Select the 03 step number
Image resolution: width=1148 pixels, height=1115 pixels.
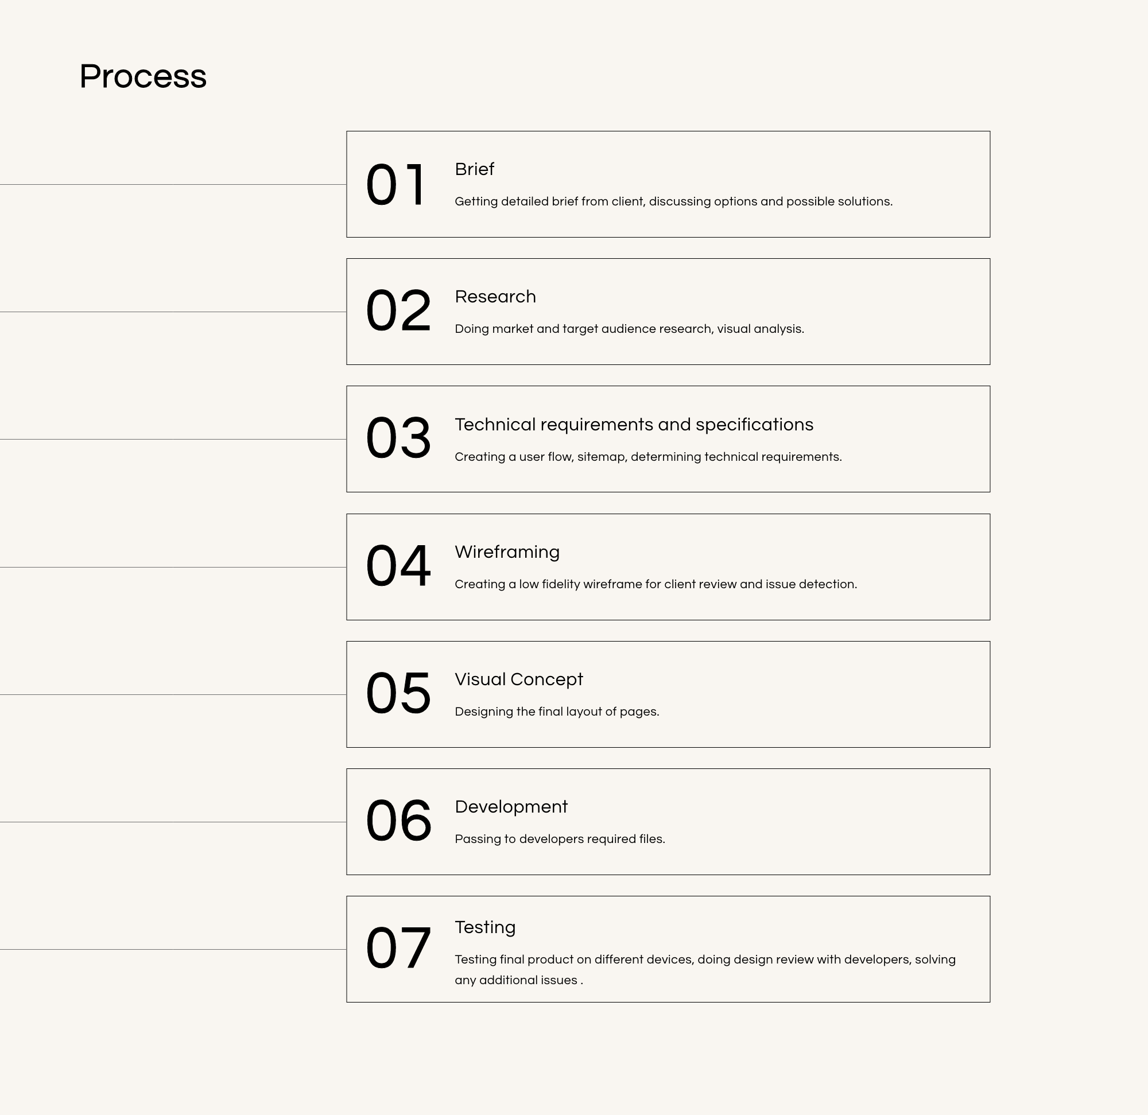click(x=398, y=438)
